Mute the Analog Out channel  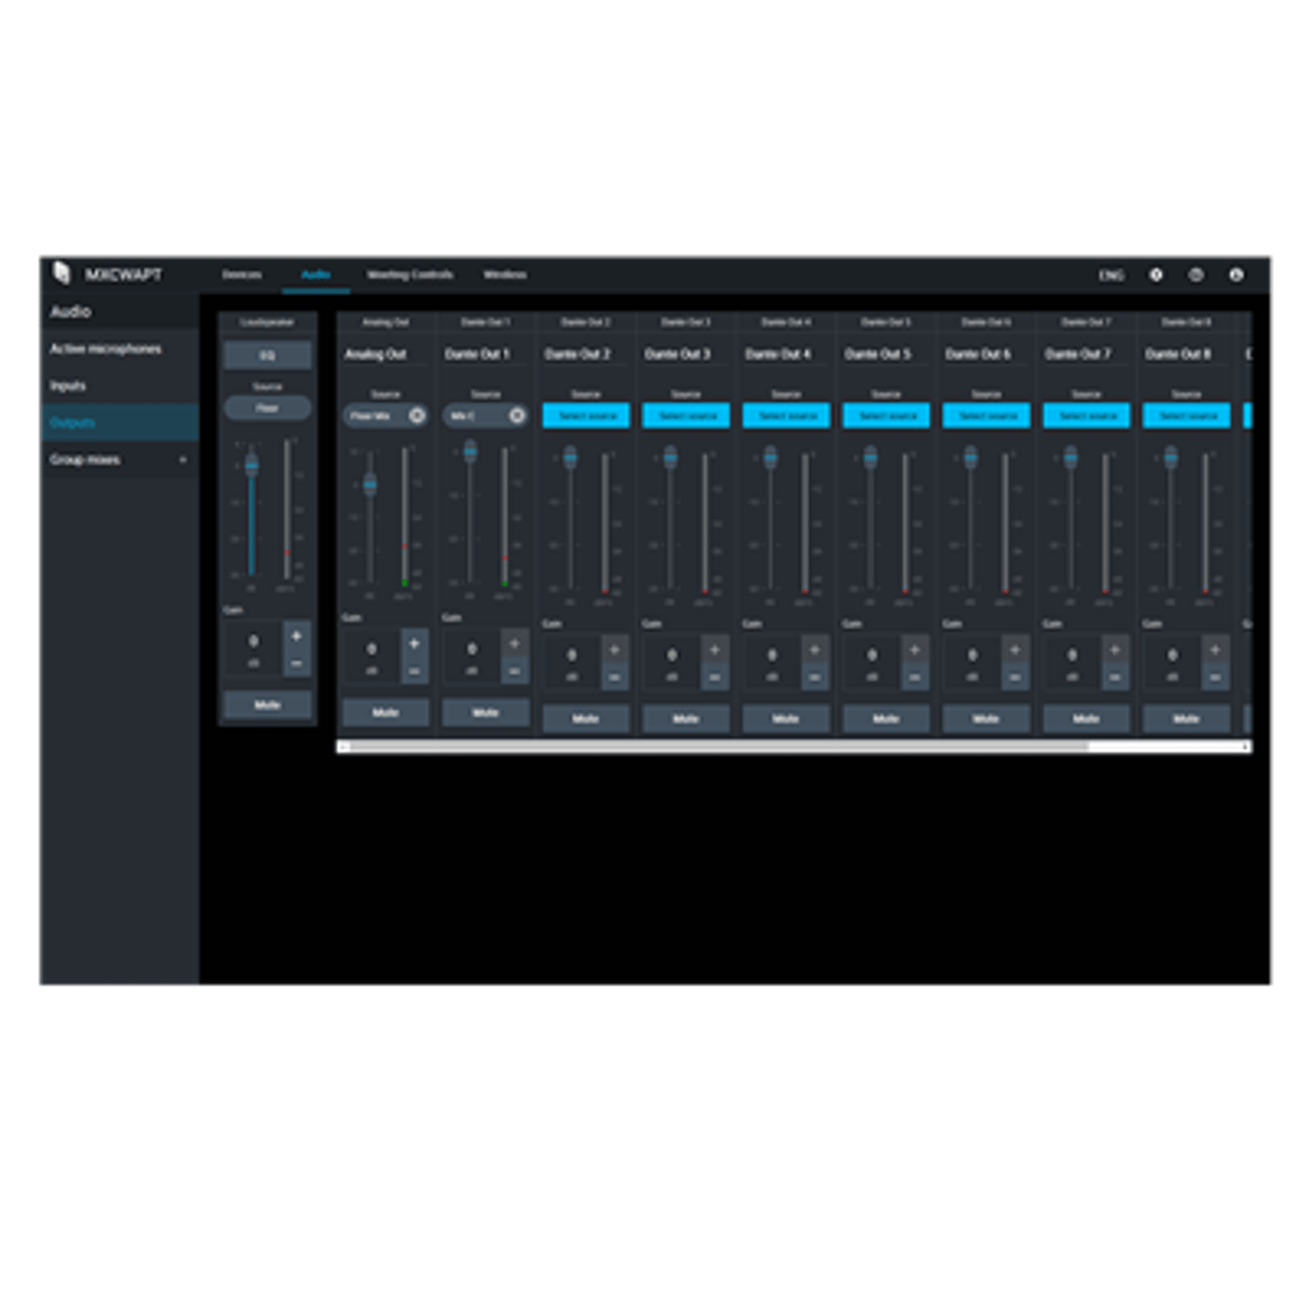pos(386,712)
